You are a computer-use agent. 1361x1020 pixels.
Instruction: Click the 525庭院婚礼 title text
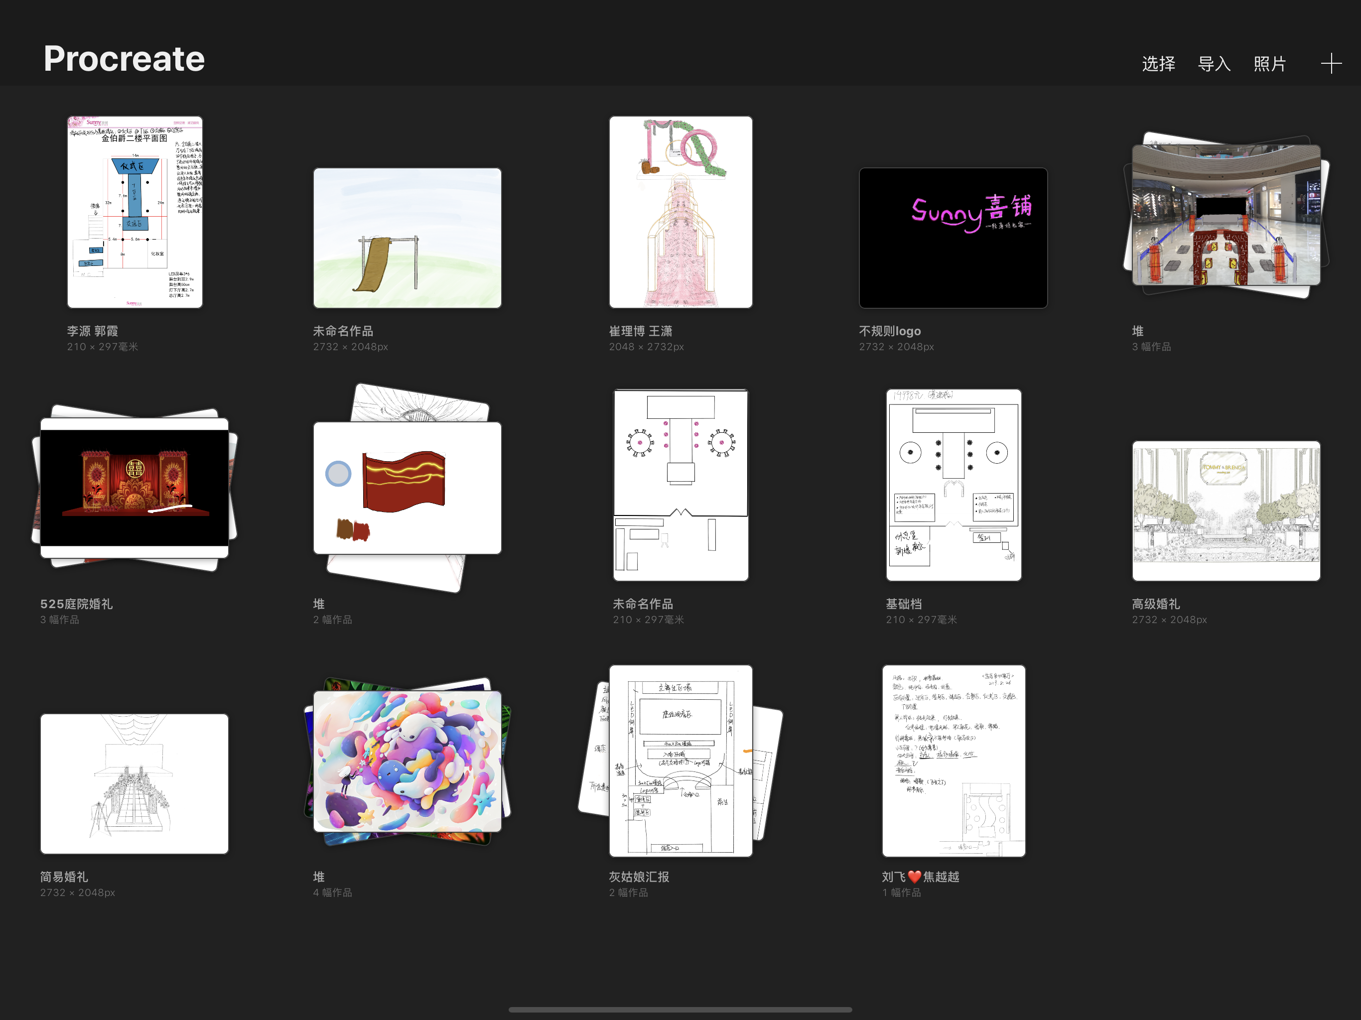76,604
